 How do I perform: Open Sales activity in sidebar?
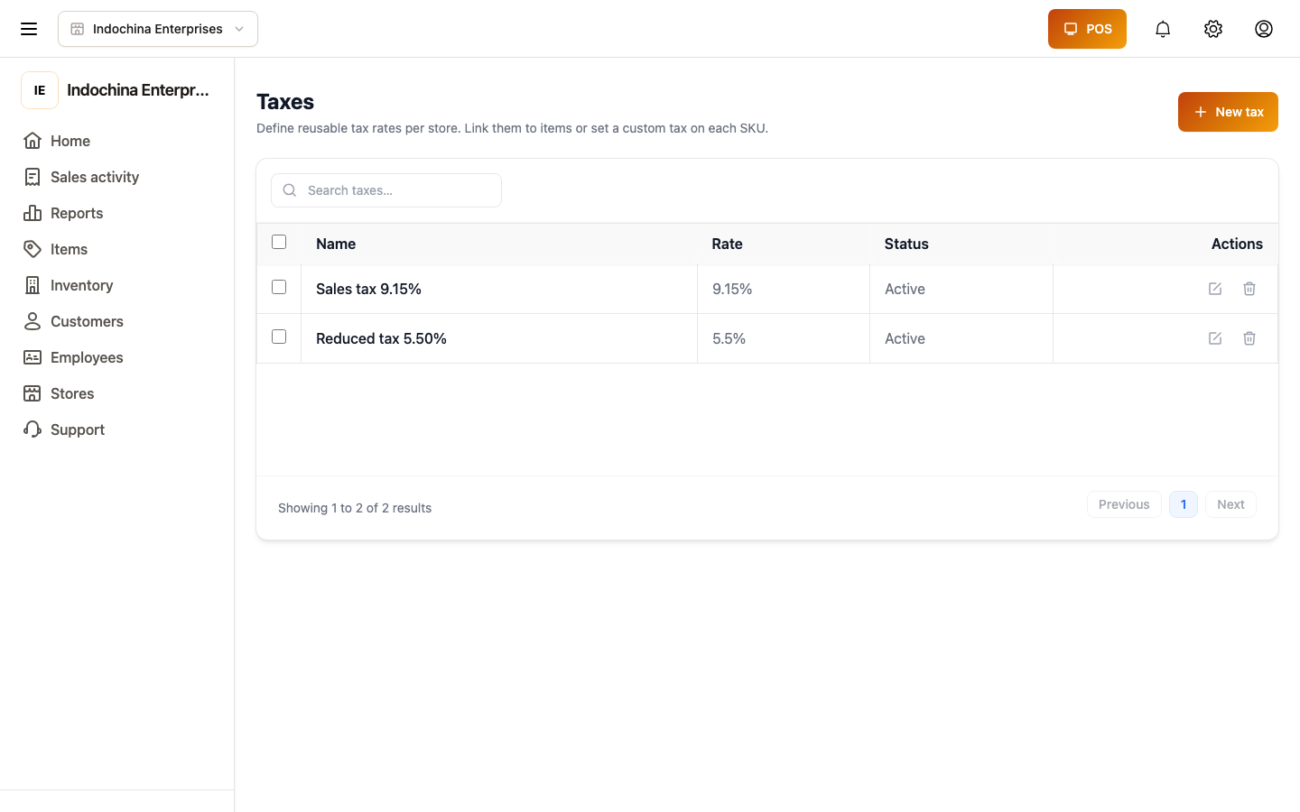pos(117,177)
